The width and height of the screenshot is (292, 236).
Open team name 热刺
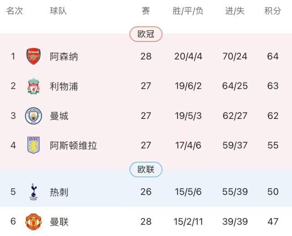pos(59,192)
